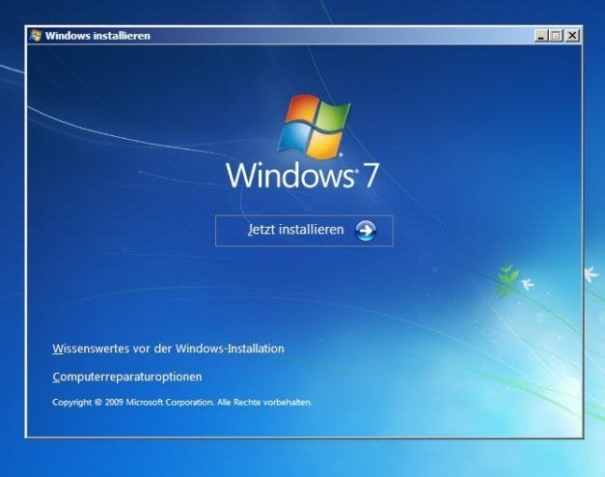605x477 pixels.
Task: Click the word 'Windows' in the wordmark
Action: [x=289, y=176]
